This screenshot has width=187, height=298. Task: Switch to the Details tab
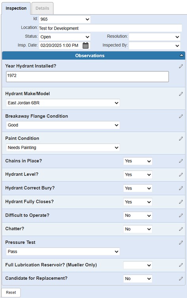tap(42, 8)
